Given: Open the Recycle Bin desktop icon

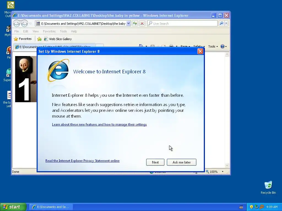Looking at the screenshot, I should pos(268,187).
